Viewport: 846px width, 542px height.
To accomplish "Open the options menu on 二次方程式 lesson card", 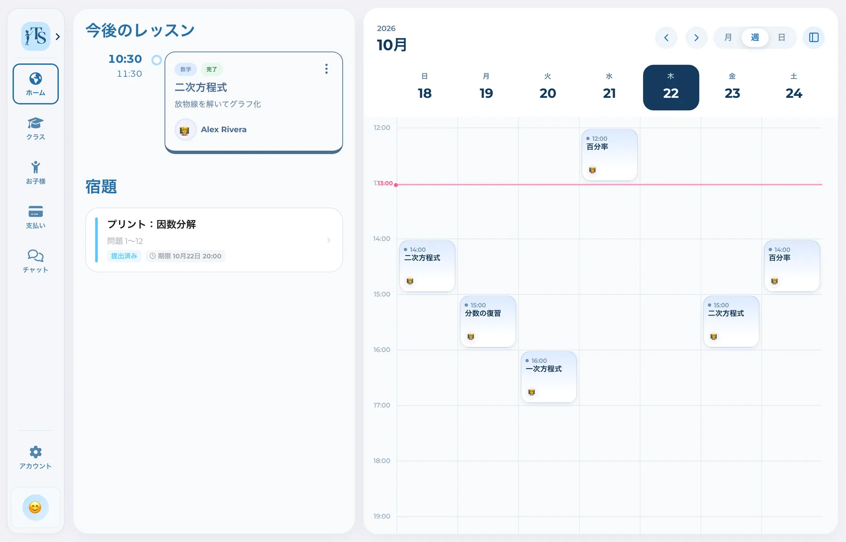I will pyautogui.click(x=326, y=69).
